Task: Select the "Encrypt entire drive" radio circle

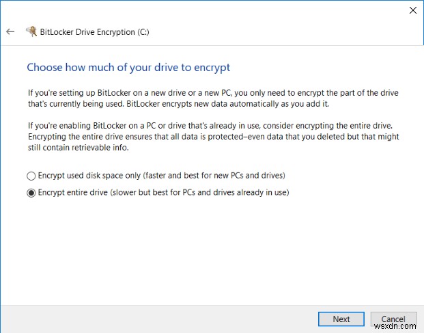Action: point(31,193)
